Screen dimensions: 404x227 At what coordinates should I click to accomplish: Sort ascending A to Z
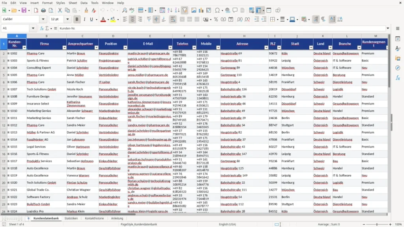point(170,10)
